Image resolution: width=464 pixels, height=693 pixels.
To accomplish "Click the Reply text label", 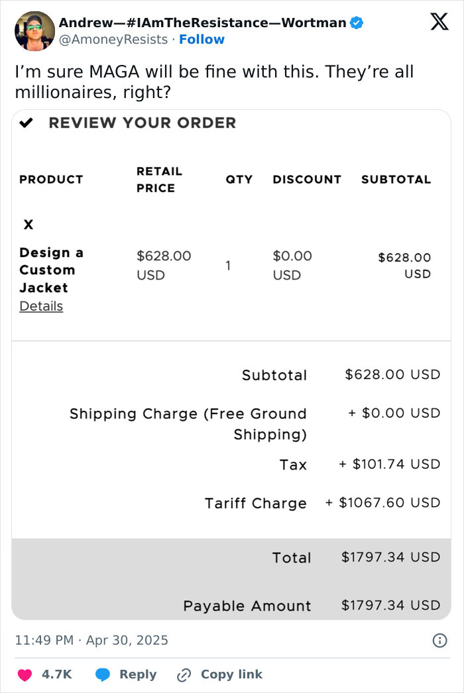I will tap(139, 674).
